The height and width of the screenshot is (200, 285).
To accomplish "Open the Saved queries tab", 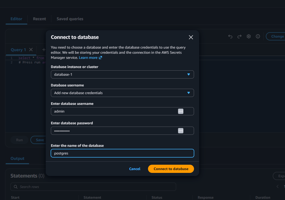I will tap(70, 19).
